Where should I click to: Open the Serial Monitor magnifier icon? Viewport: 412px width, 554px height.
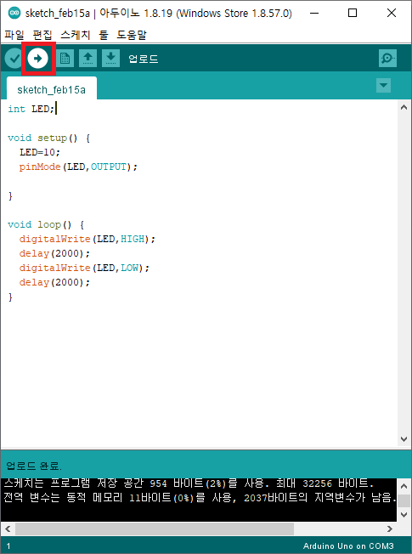(387, 59)
